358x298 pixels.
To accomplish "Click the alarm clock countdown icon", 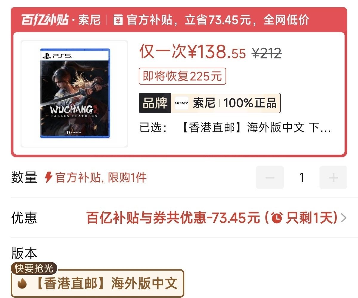I will [277, 218].
